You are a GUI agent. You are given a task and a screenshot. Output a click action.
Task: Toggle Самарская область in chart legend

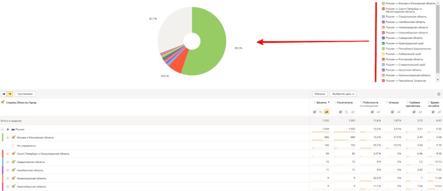tap(383, 38)
